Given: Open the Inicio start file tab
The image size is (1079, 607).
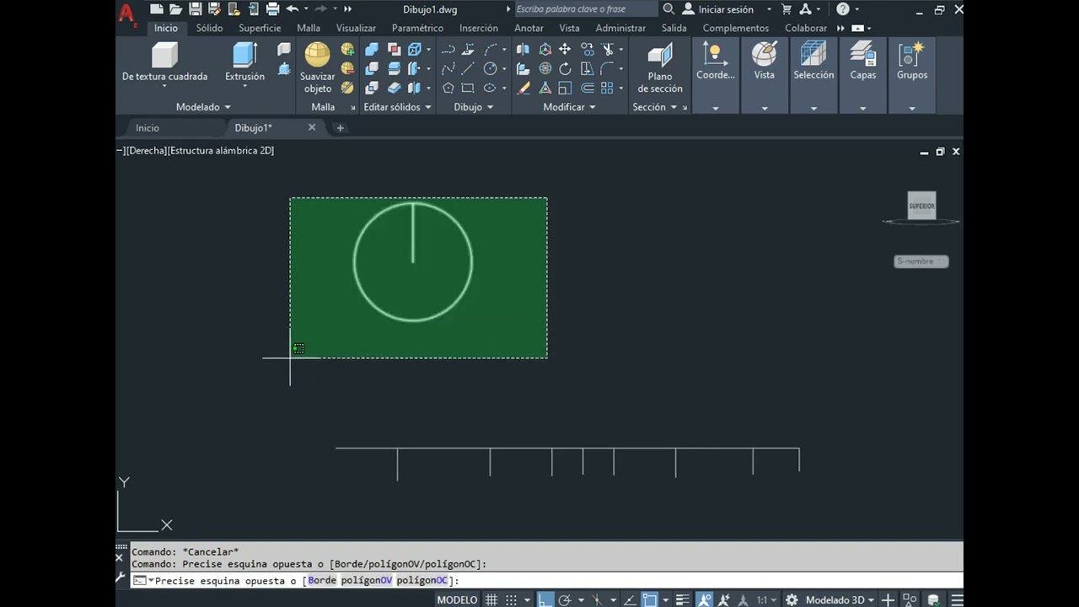Looking at the screenshot, I should point(148,128).
